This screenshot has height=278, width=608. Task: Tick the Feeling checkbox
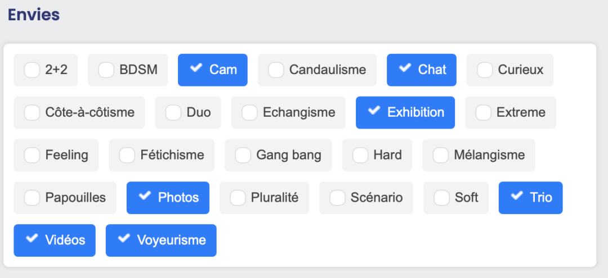pyautogui.click(x=32, y=156)
